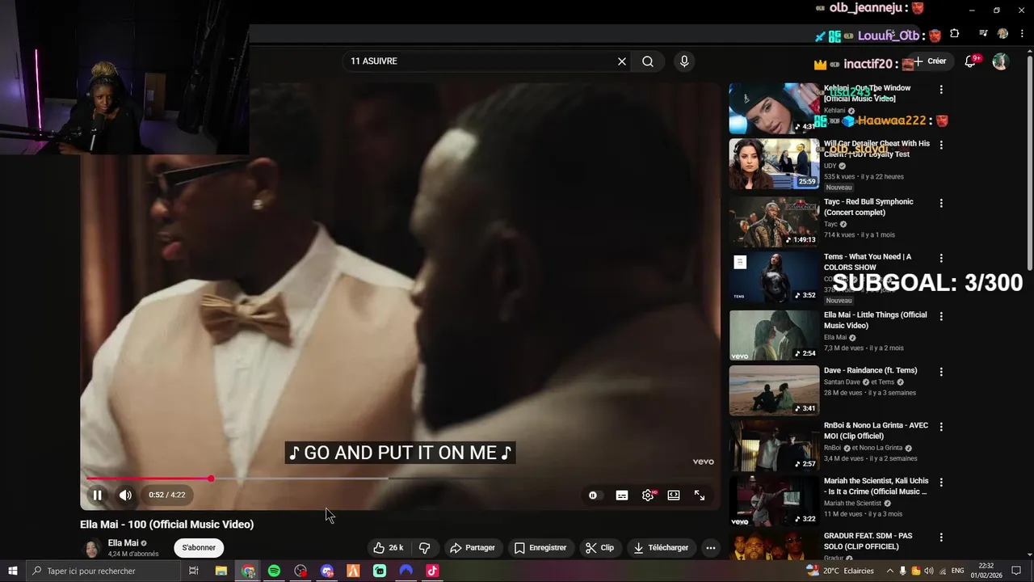This screenshot has width=1034, height=582.
Task: Open options menu for GRADUR video
Action: 941,538
